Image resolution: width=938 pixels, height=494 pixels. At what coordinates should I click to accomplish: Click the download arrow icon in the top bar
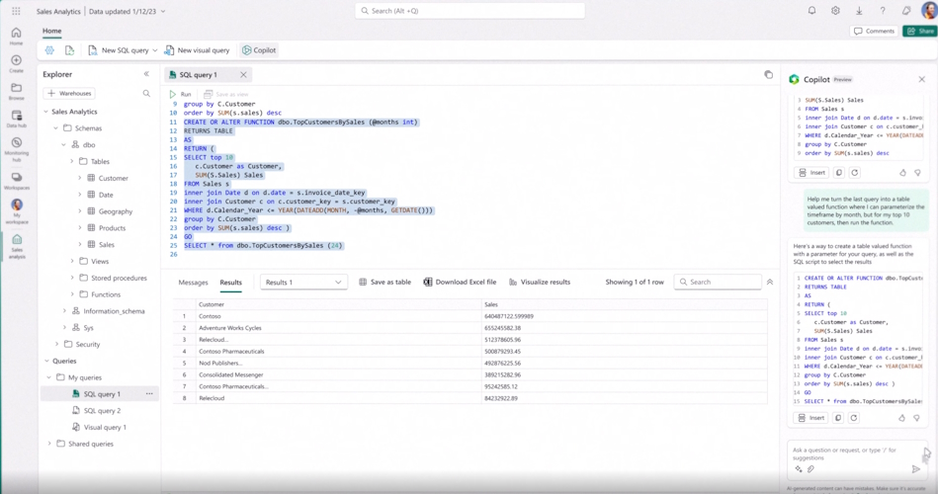pos(859,11)
